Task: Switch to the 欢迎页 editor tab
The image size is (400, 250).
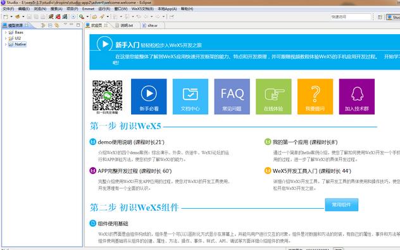Action: 97,25
